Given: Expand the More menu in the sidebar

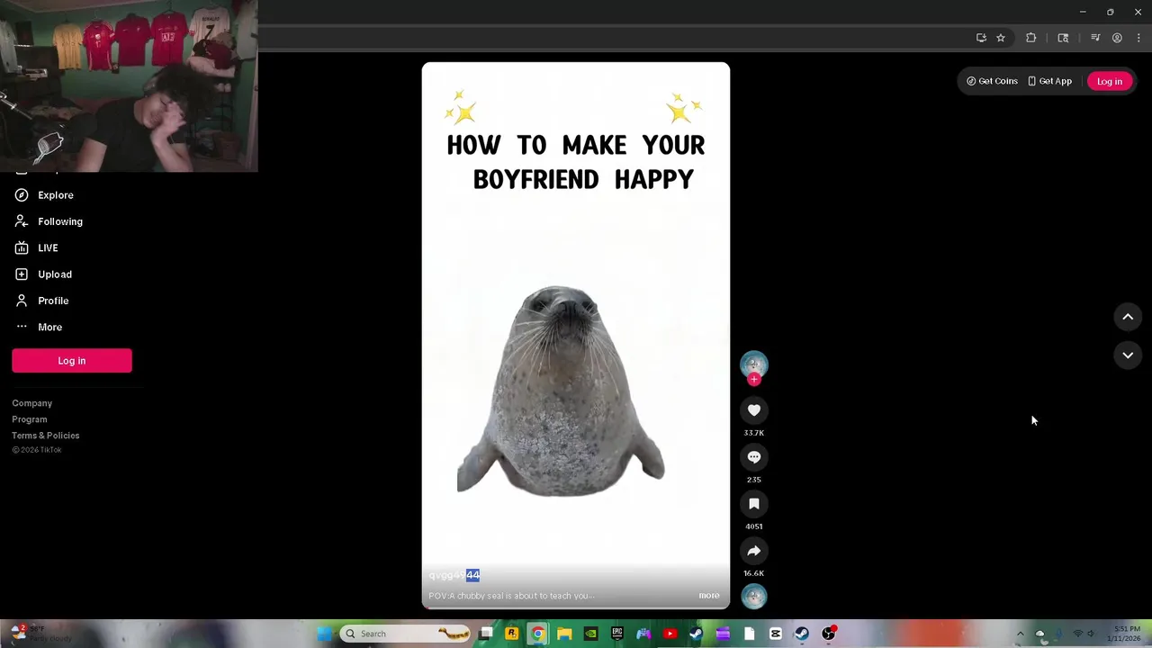Looking at the screenshot, I should tap(49, 328).
